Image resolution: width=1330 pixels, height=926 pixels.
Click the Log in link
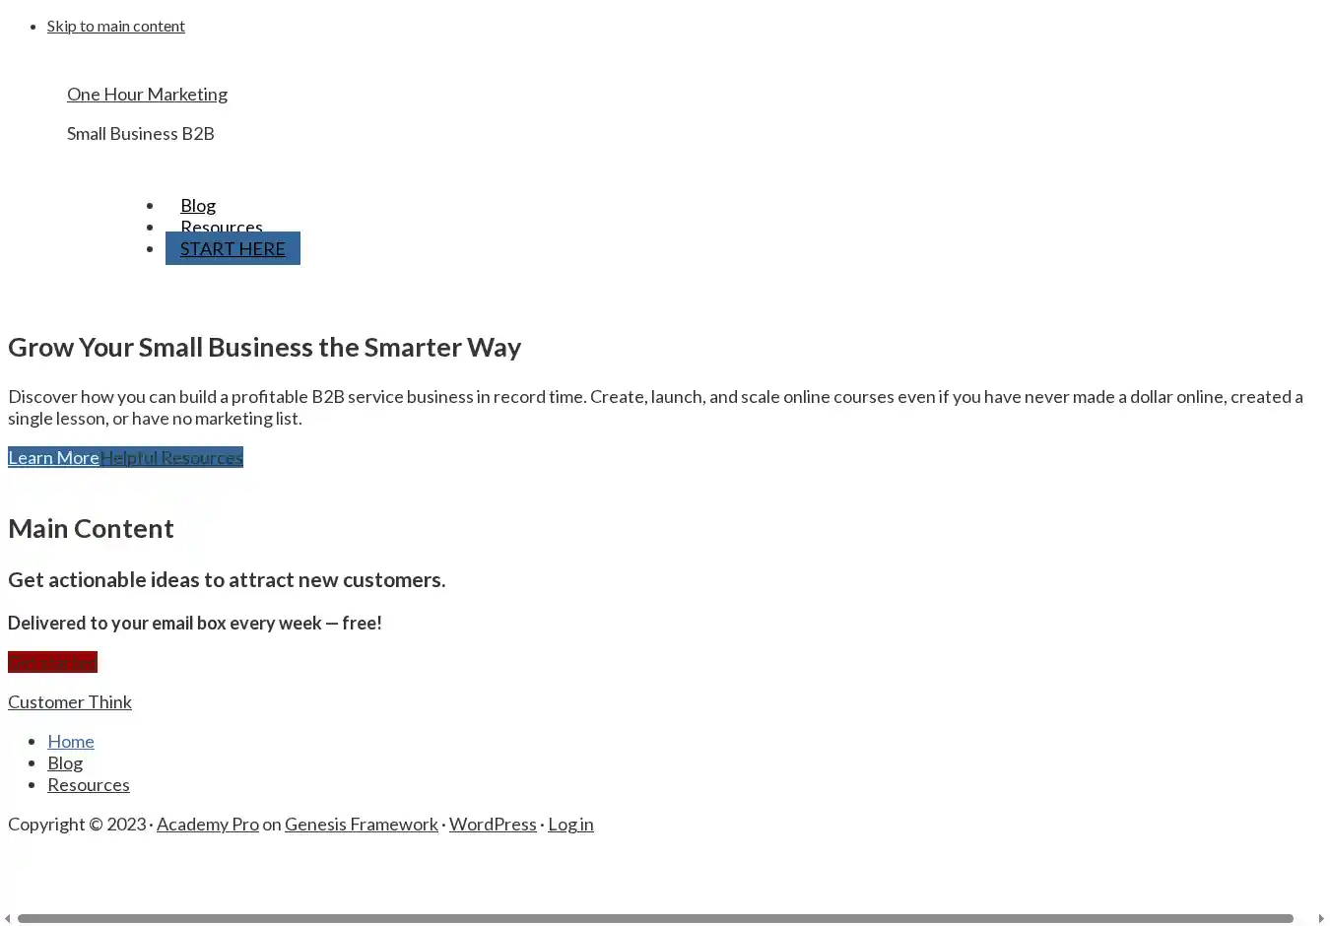click(x=570, y=824)
